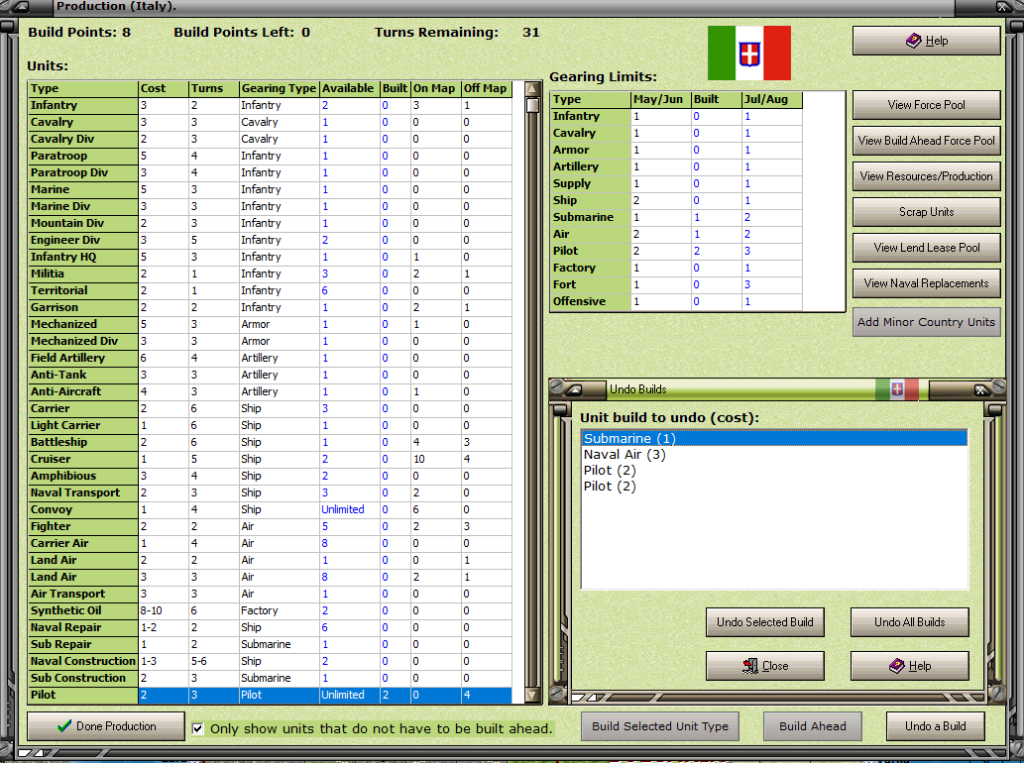1024x764 pixels.
Task: Select the Anti-Aircraft unit row
Action: (270, 391)
